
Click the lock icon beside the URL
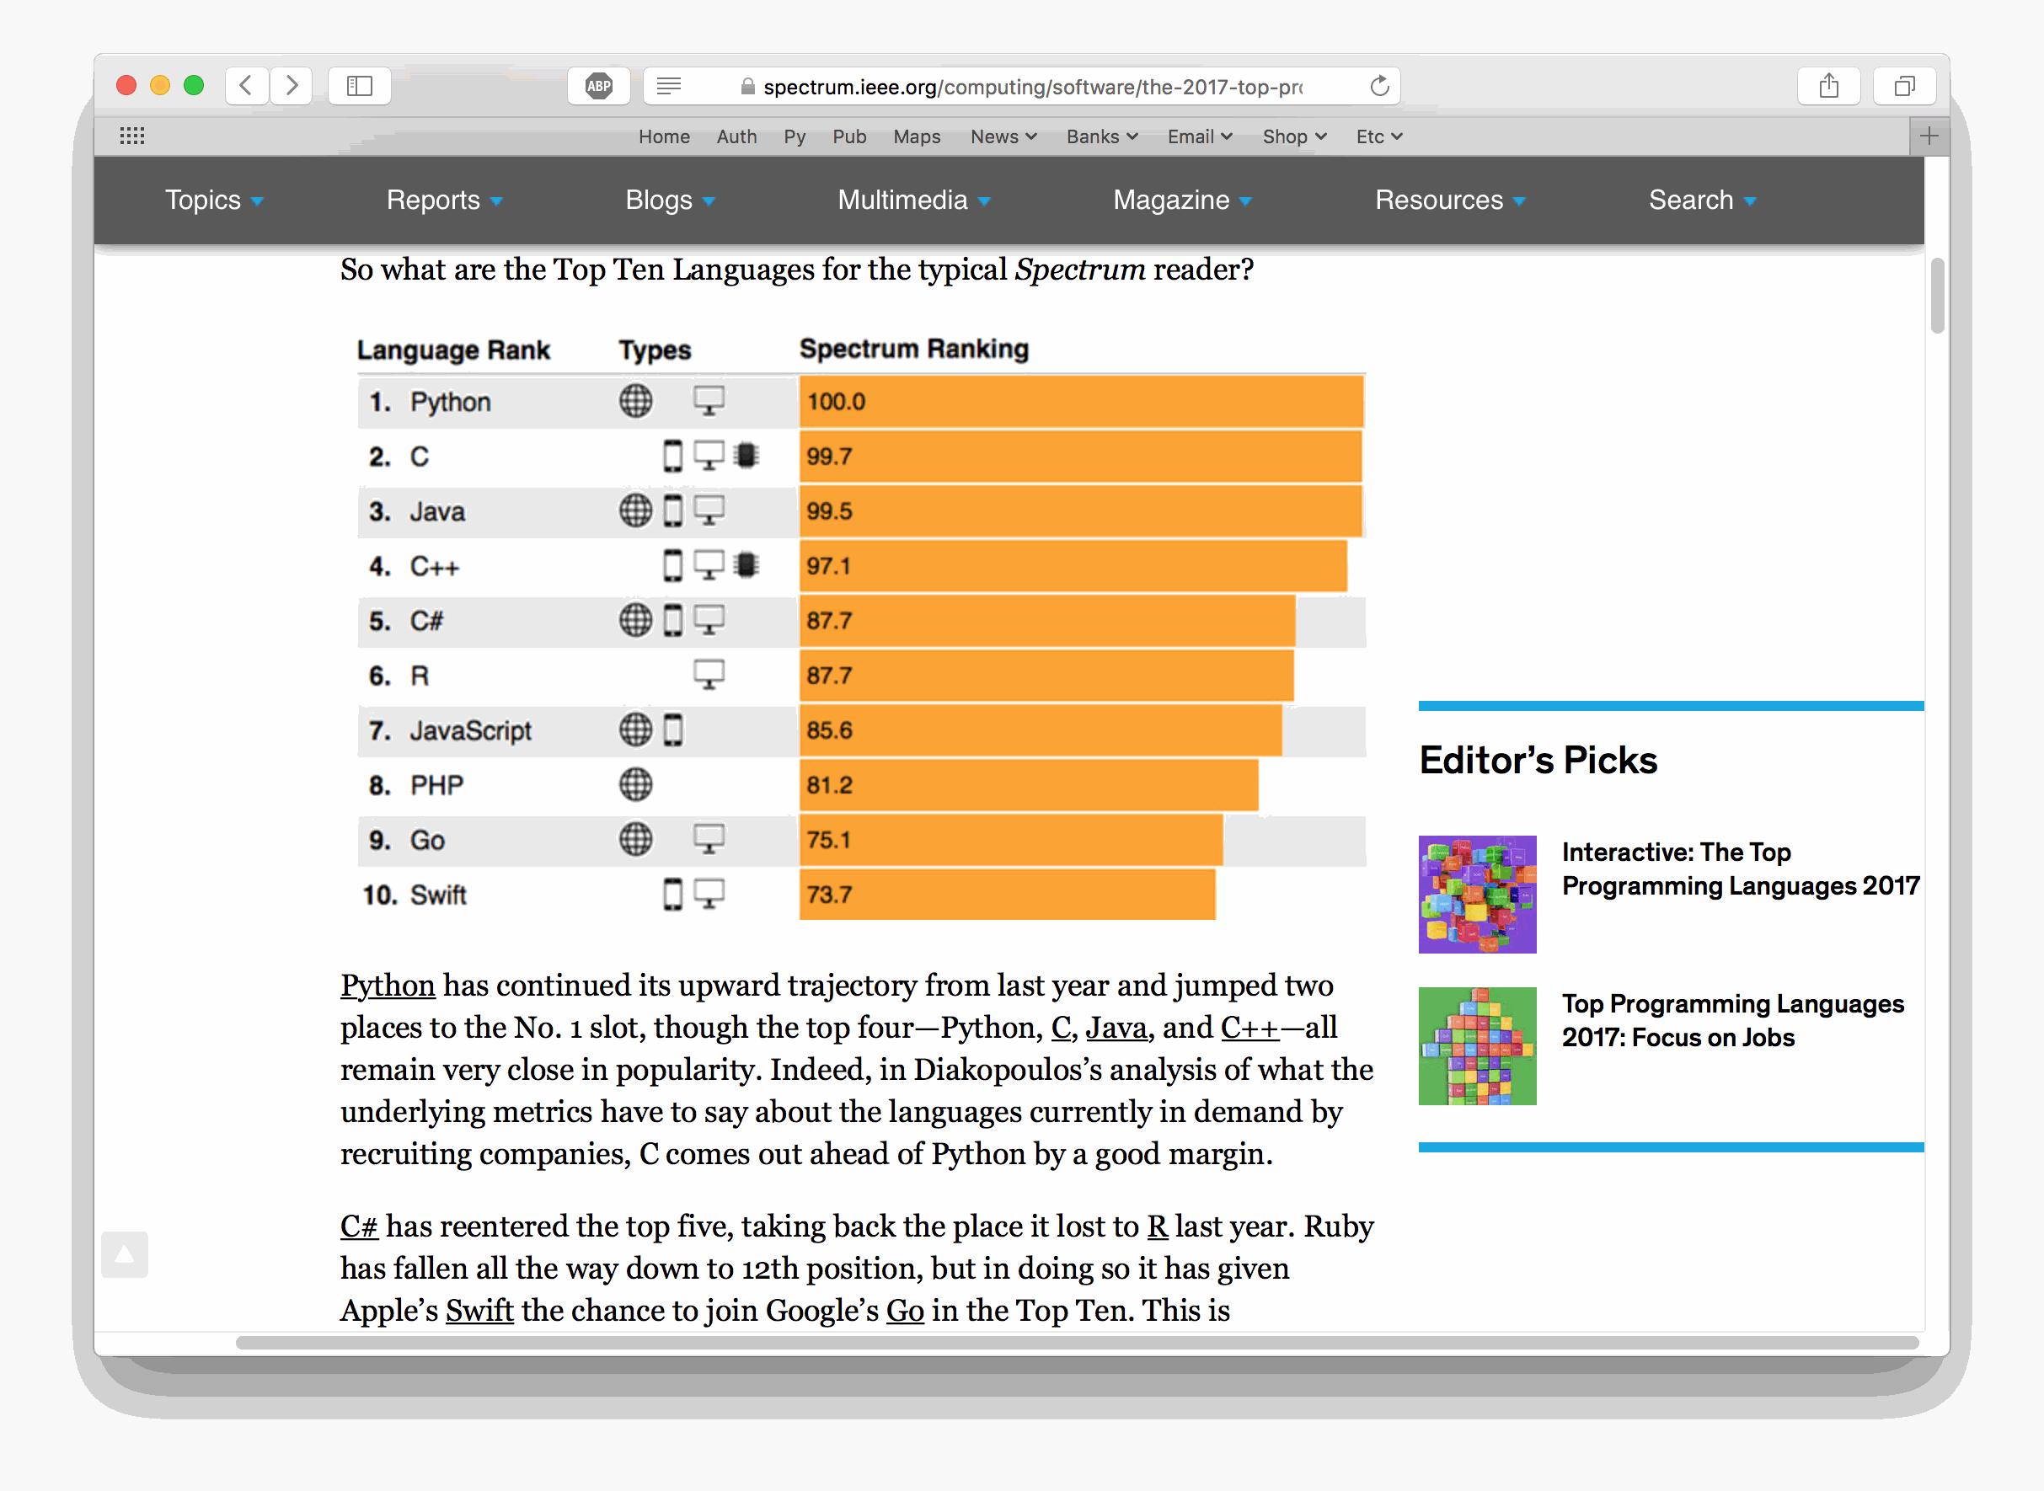tap(747, 87)
